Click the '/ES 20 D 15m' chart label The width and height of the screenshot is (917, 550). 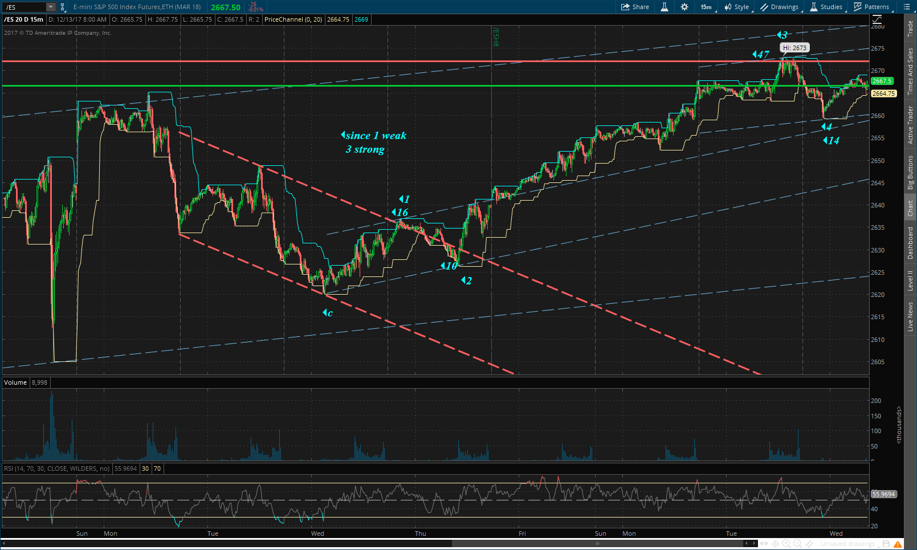tap(24, 19)
